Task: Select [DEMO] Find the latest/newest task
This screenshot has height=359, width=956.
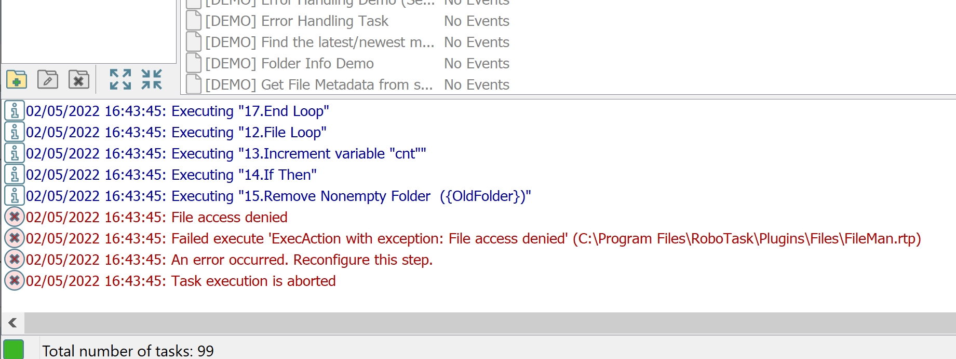Action: (x=348, y=42)
